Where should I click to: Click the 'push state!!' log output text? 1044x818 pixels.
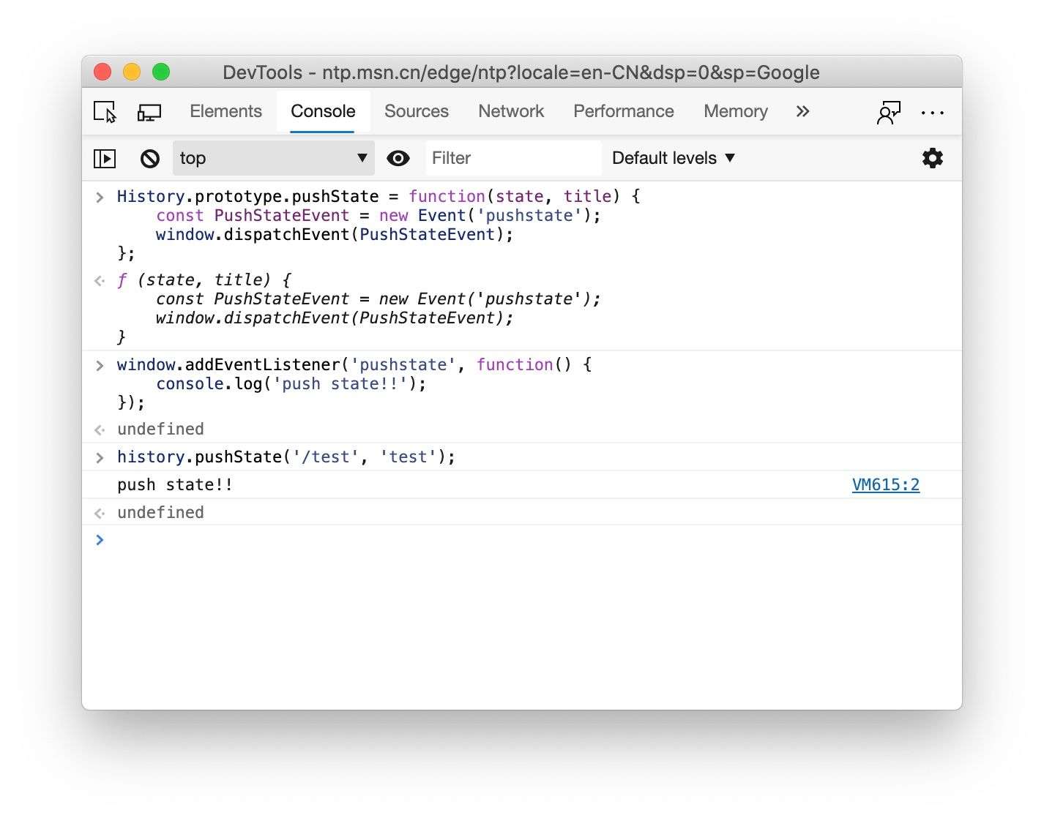[175, 484]
